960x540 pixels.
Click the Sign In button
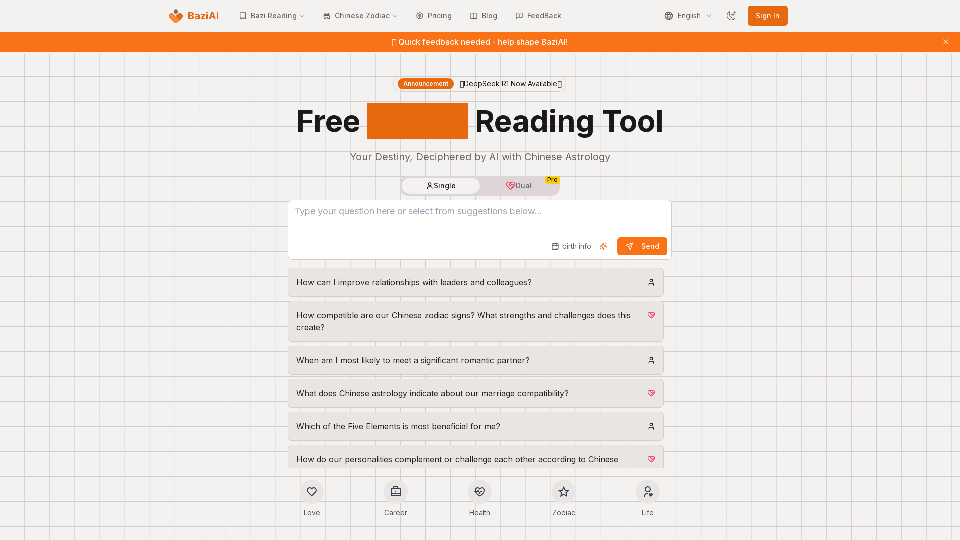pyautogui.click(x=767, y=16)
